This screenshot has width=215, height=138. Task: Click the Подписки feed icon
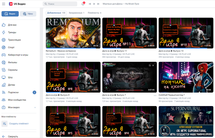coord(4,92)
